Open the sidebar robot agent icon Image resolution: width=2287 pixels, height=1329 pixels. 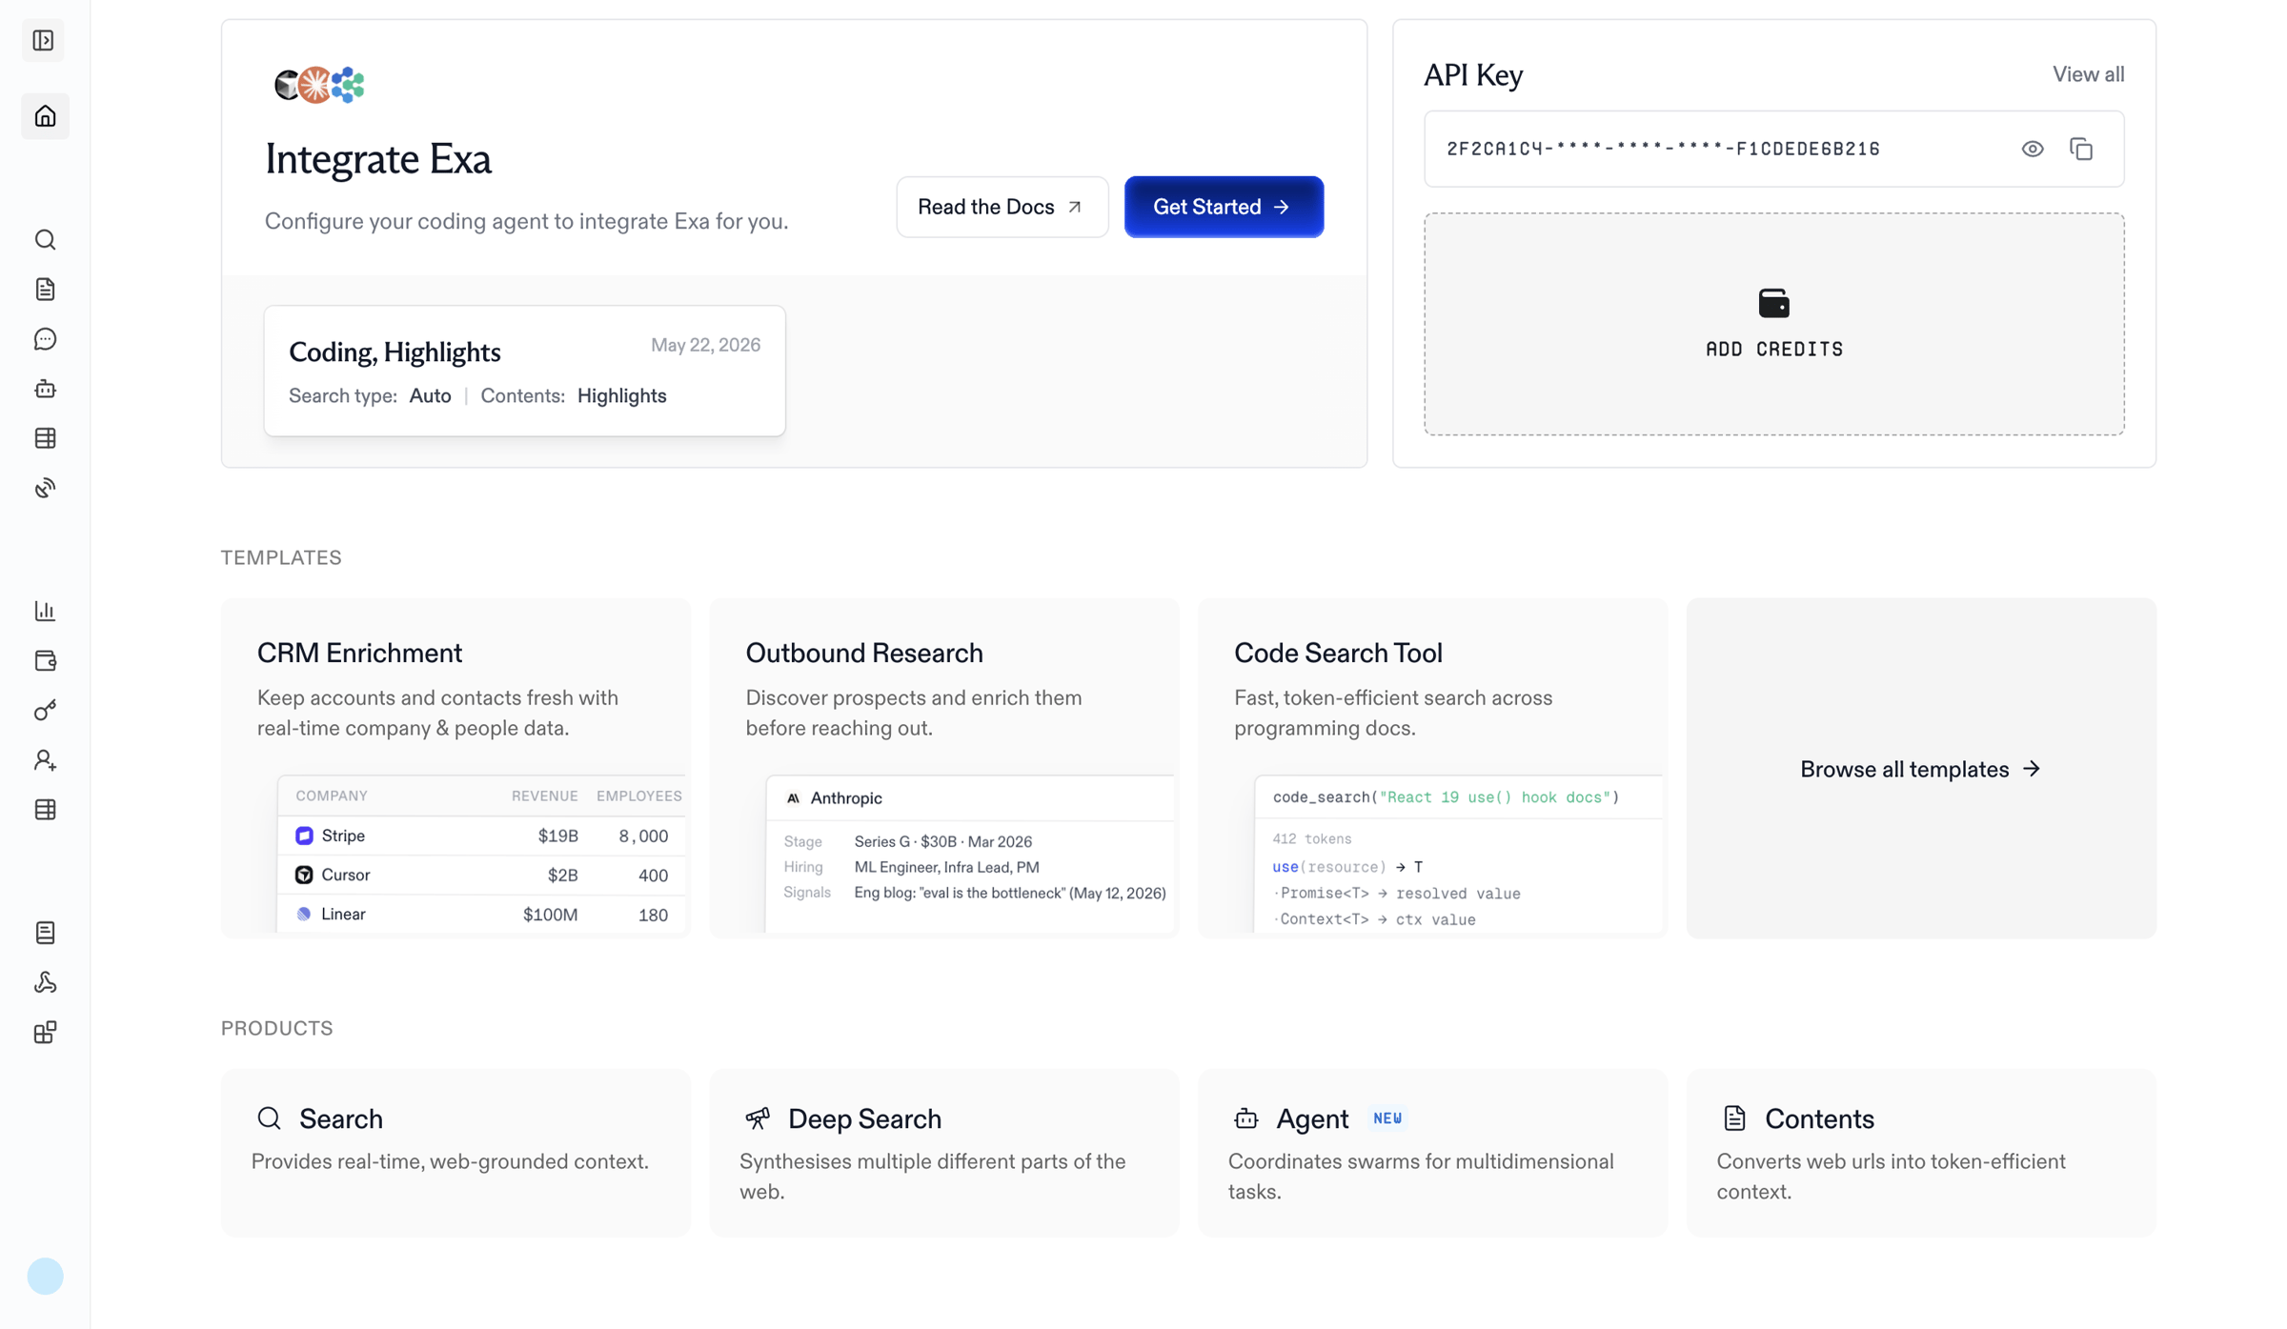click(45, 389)
